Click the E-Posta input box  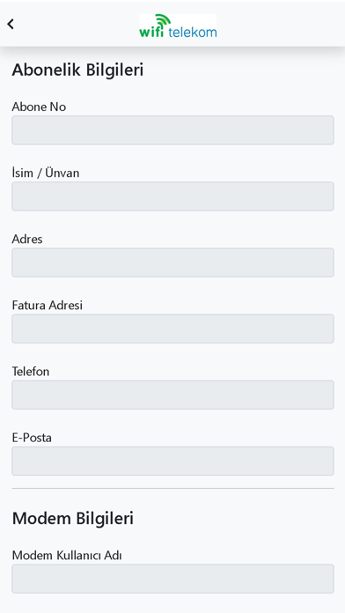click(x=172, y=462)
